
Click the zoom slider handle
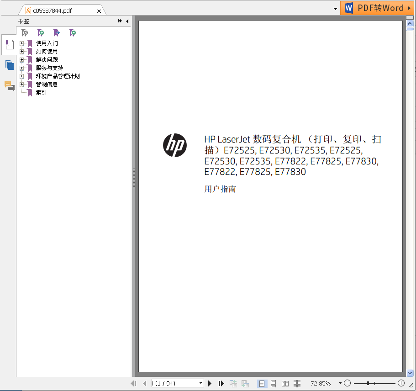[368, 383]
